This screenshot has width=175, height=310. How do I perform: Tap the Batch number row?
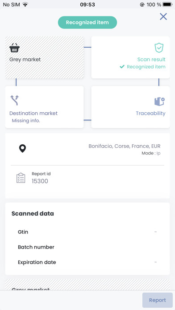87,247
